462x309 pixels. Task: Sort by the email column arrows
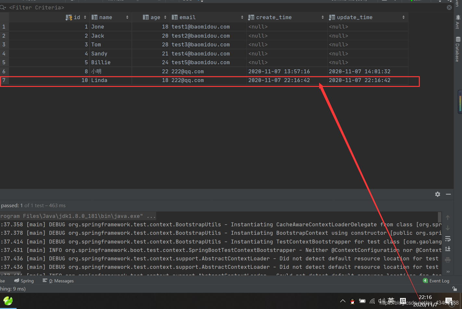[x=242, y=17]
